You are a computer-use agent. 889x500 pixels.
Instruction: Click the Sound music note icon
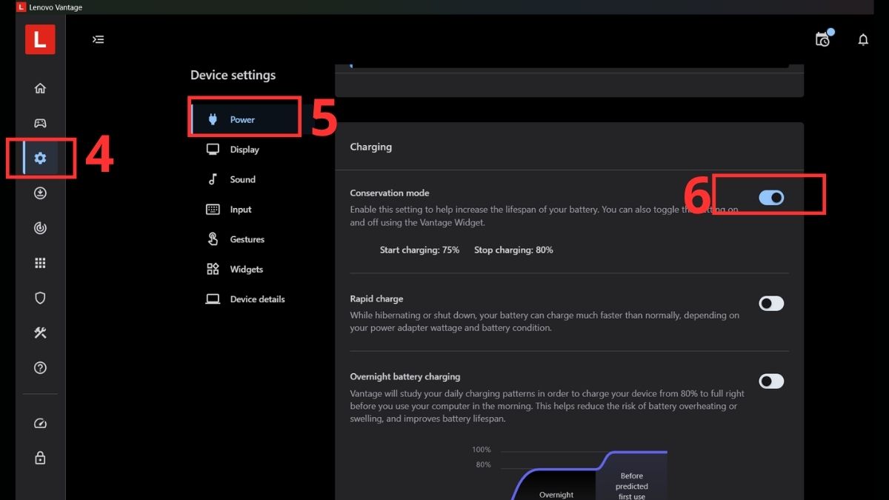coord(213,179)
